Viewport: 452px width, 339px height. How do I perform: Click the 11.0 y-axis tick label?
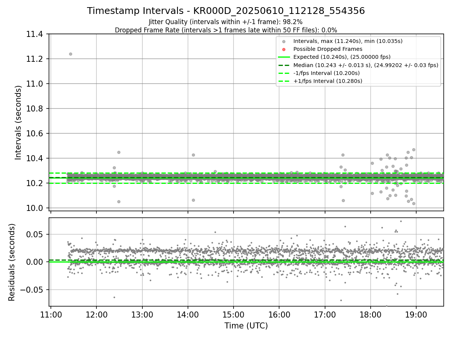35,84
